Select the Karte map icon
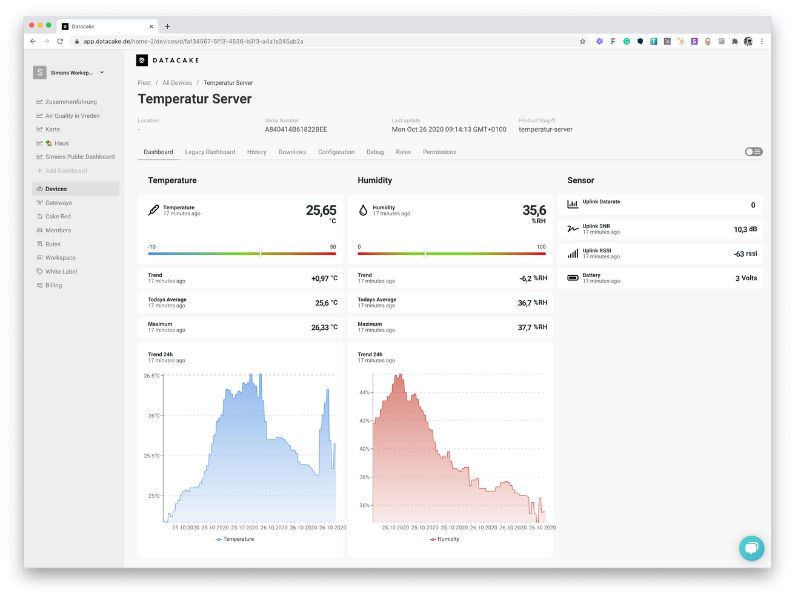This screenshot has height=599, width=795. 39,129
